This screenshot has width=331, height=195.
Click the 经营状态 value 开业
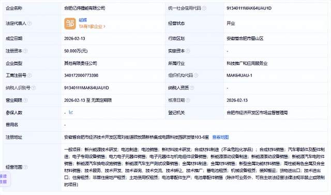point(231,23)
